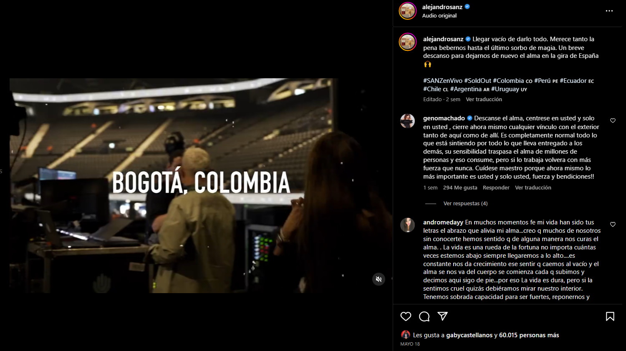Screen dimensions: 626x351
Task: View 294 Me gusta on comment
Action: point(460,188)
